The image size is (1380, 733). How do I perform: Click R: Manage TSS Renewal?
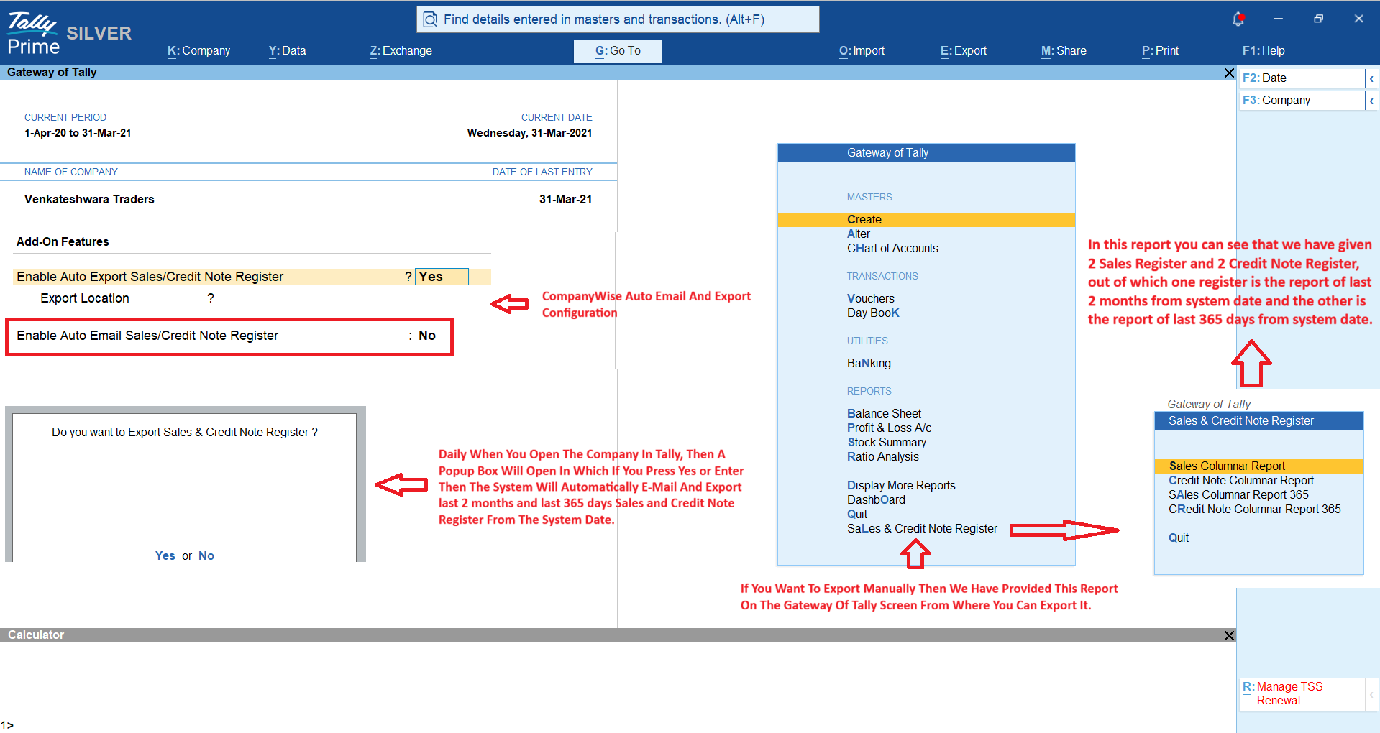coord(1302,694)
